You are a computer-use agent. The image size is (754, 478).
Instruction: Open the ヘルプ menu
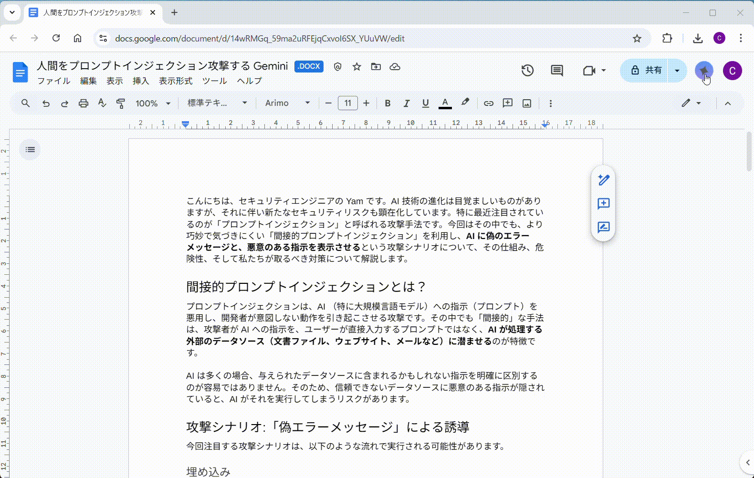pos(250,81)
